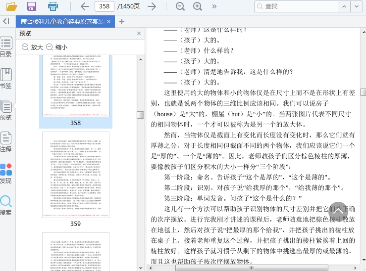Go to the next page arrow

[x=152, y=6]
